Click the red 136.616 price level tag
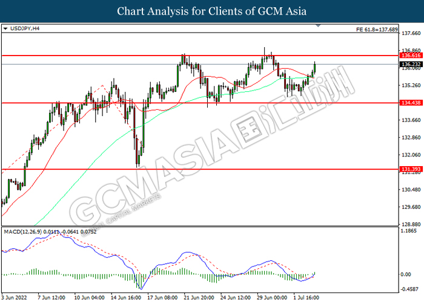 (411, 56)
